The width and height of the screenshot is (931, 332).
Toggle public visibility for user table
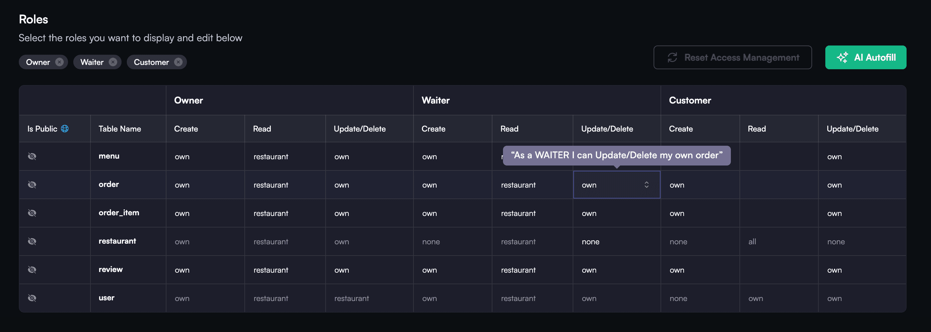coord(32,298)
